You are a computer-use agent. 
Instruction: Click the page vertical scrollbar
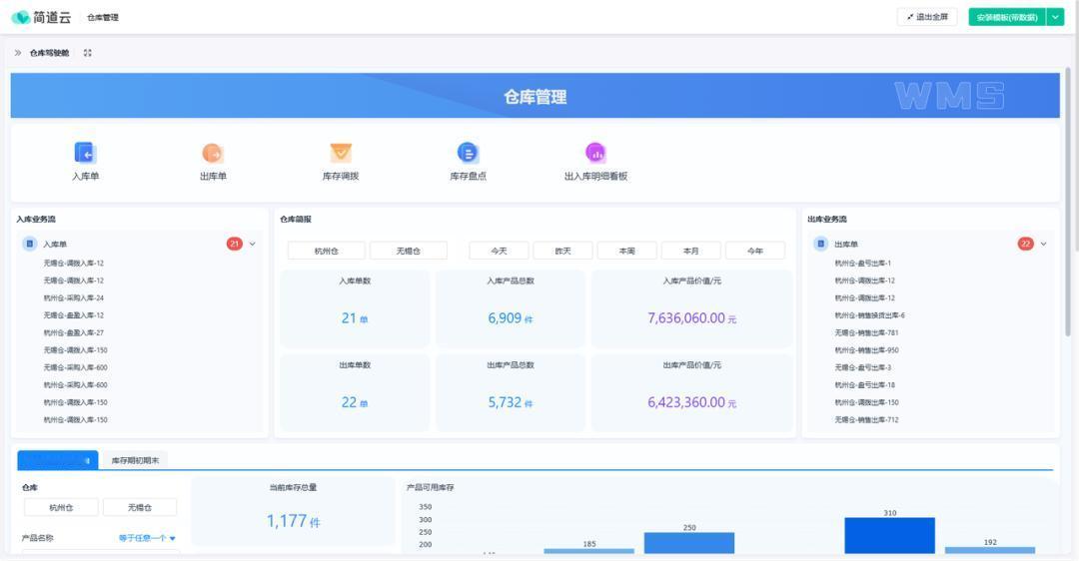click(x=1068, y=202)
